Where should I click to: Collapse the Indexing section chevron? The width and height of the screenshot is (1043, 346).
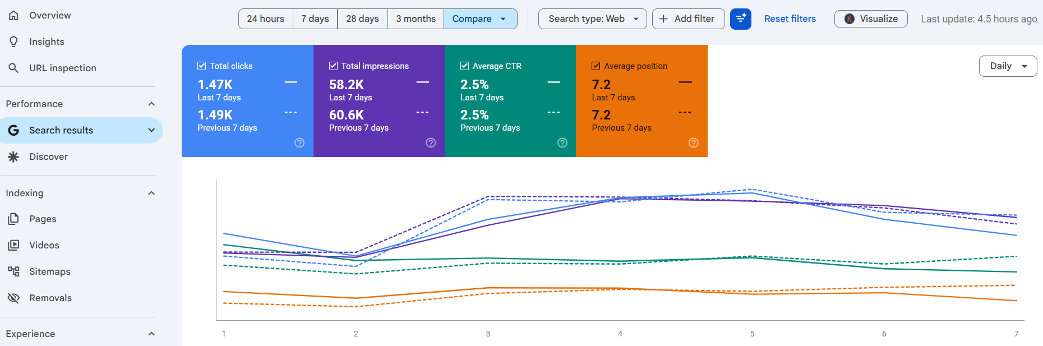tap(151, 193)
